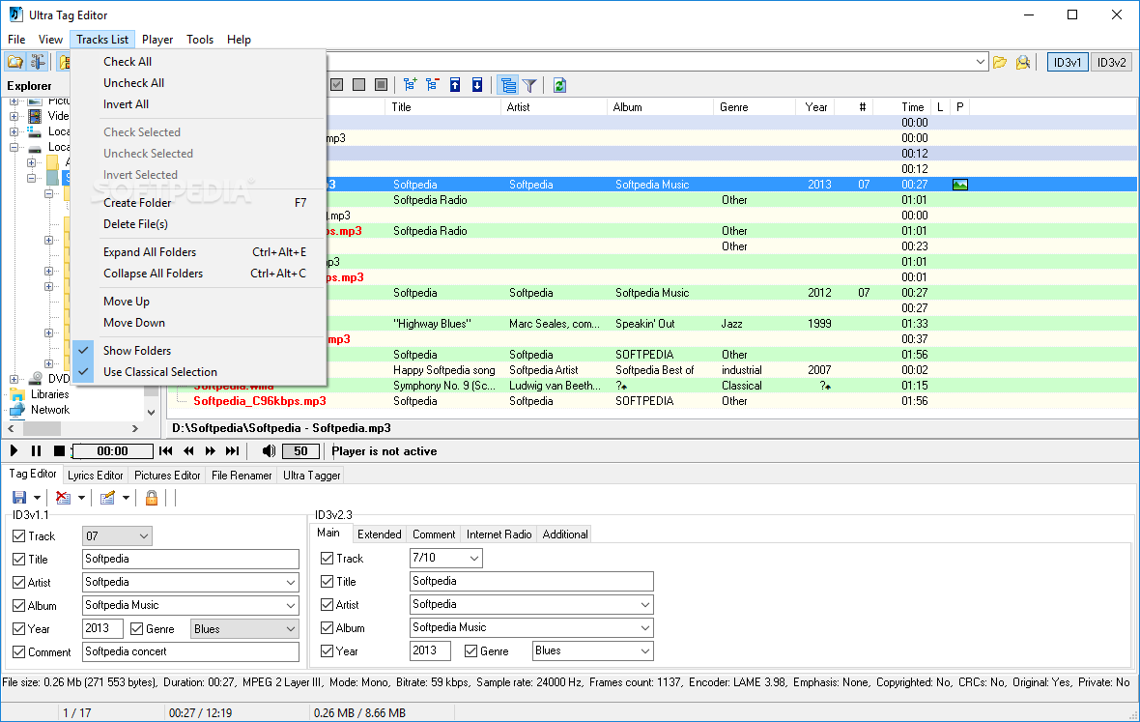Click the move down arrow toolbar icon
1140x722 pixels.
click(x=477, y=85)
